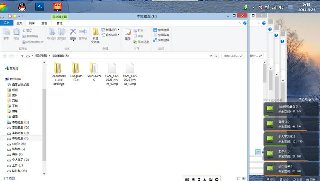The image size is (320, 181).
Task: Click the Move to (移动到) icon
Action: coord(52,34)
